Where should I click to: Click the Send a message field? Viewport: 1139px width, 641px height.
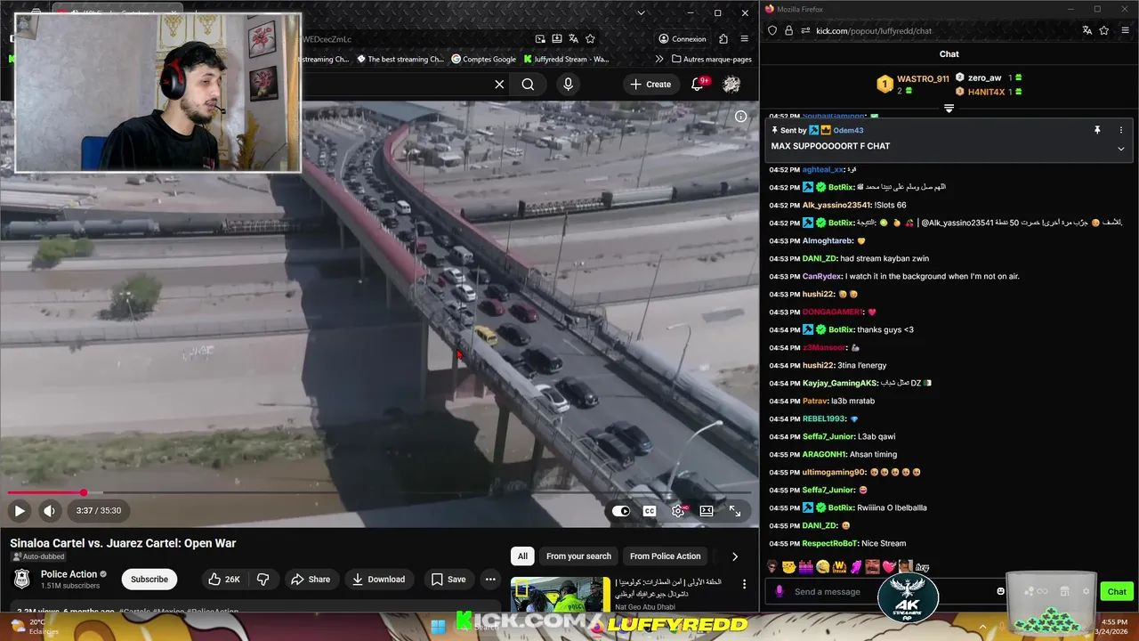tap(890, 592)
